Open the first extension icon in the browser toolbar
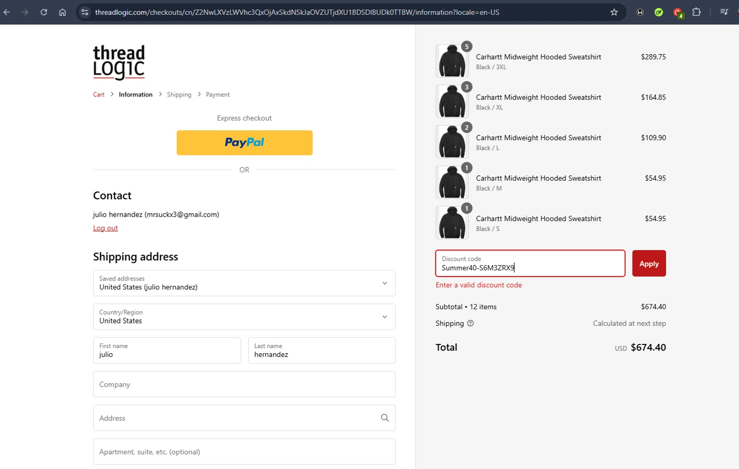Screen dimensions: 739x469 (640, 12)
